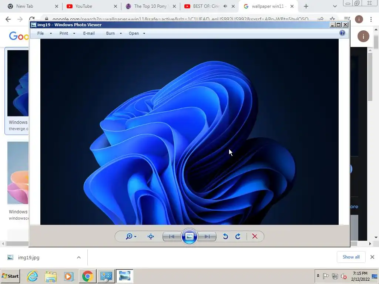Open Windows Start button
Viewport: 379px width, 284px height.
(x=10, y=276)
